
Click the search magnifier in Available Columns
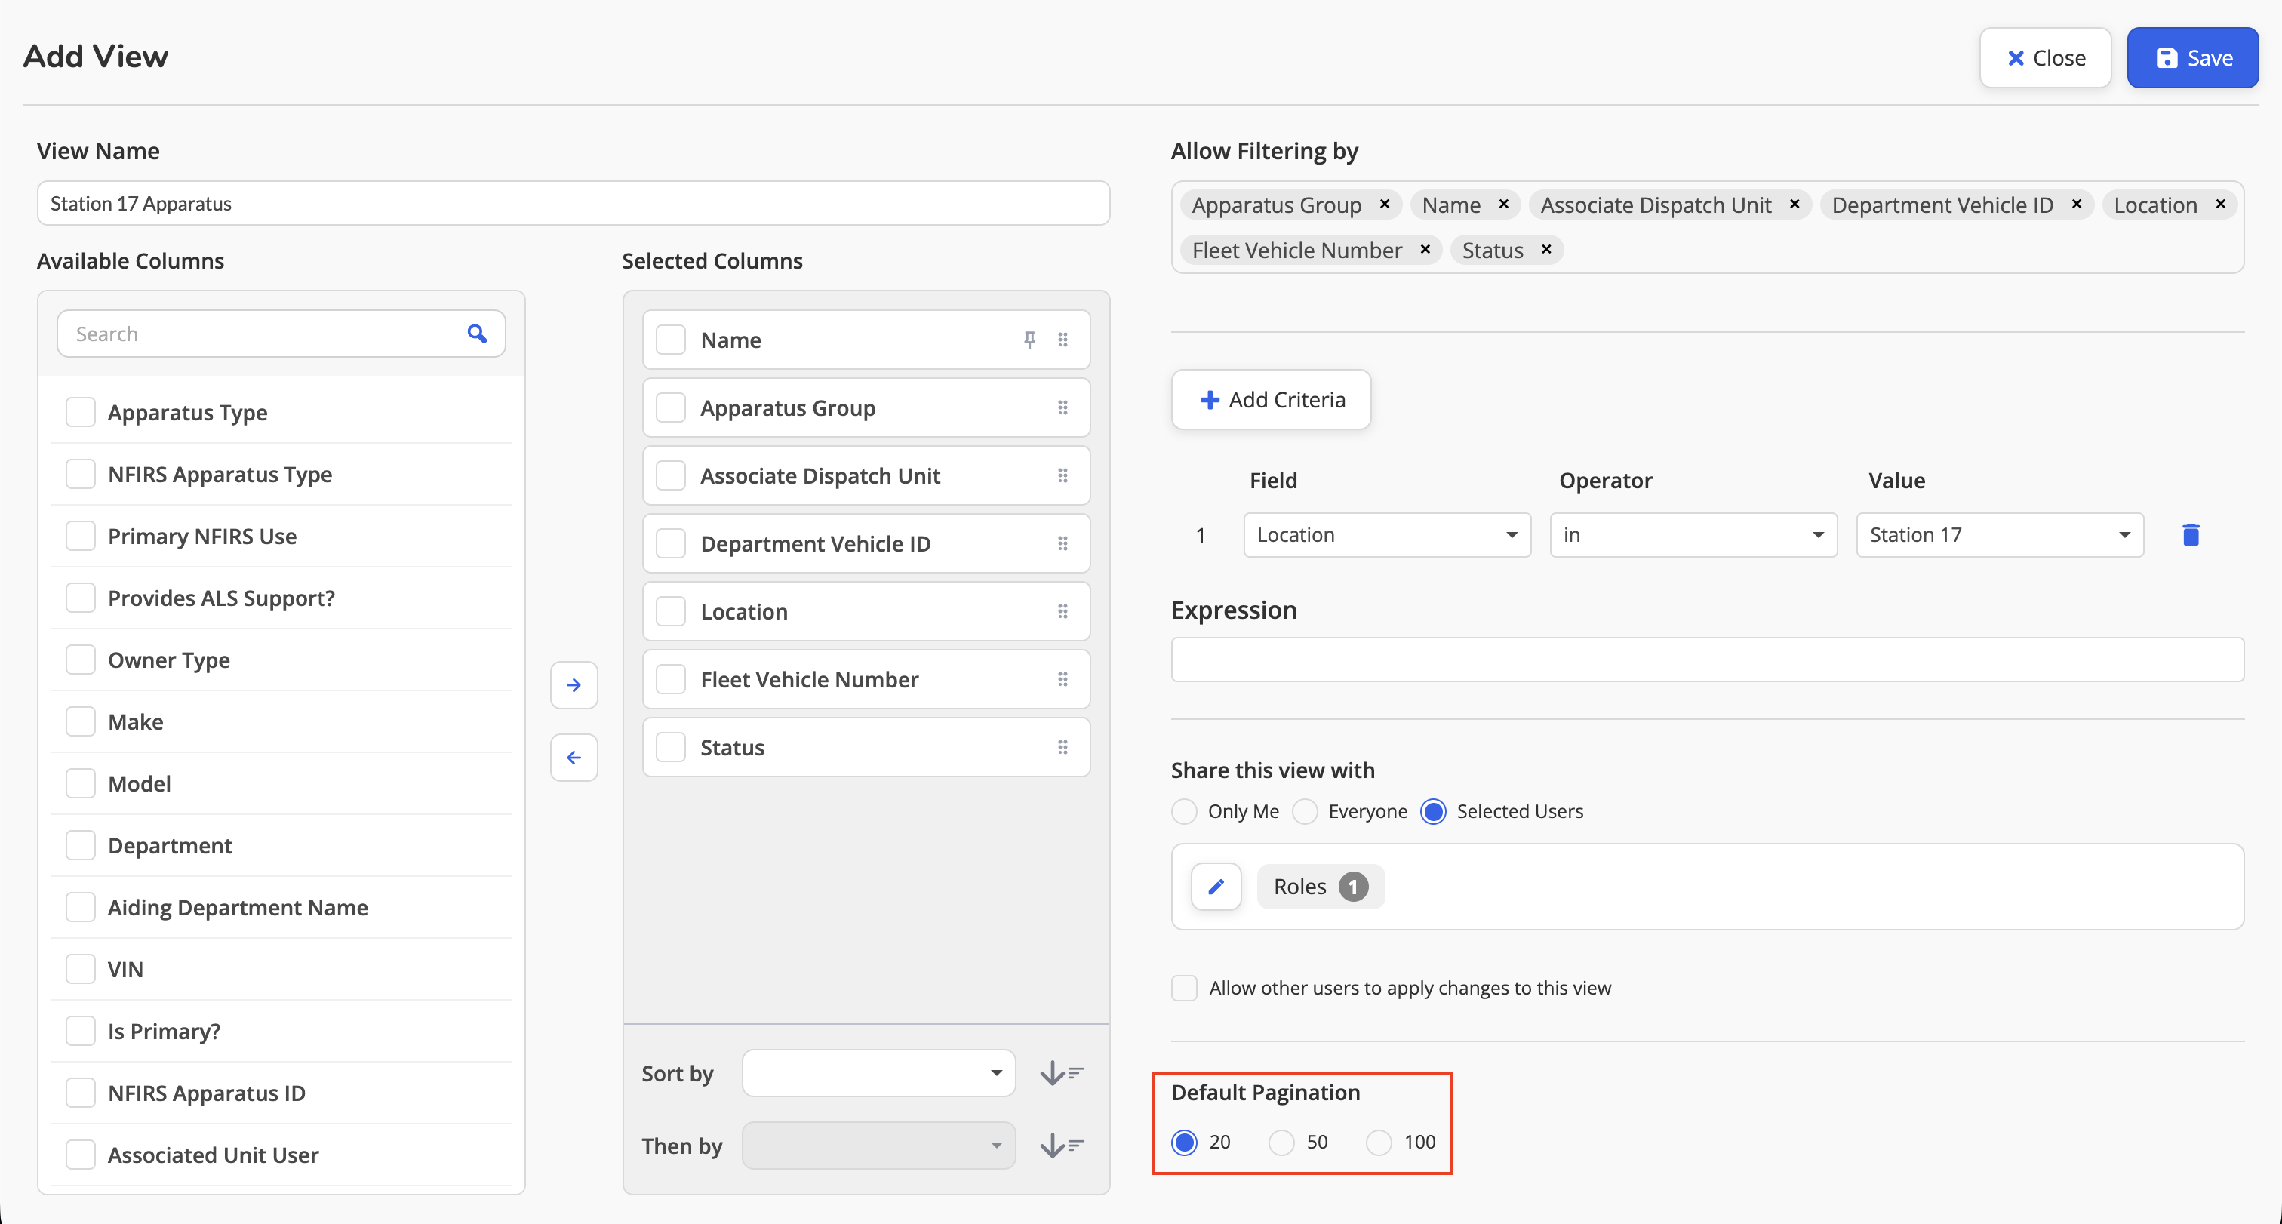point(477,333)
